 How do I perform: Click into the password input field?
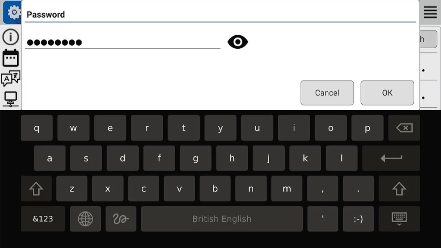pos(123,42)
